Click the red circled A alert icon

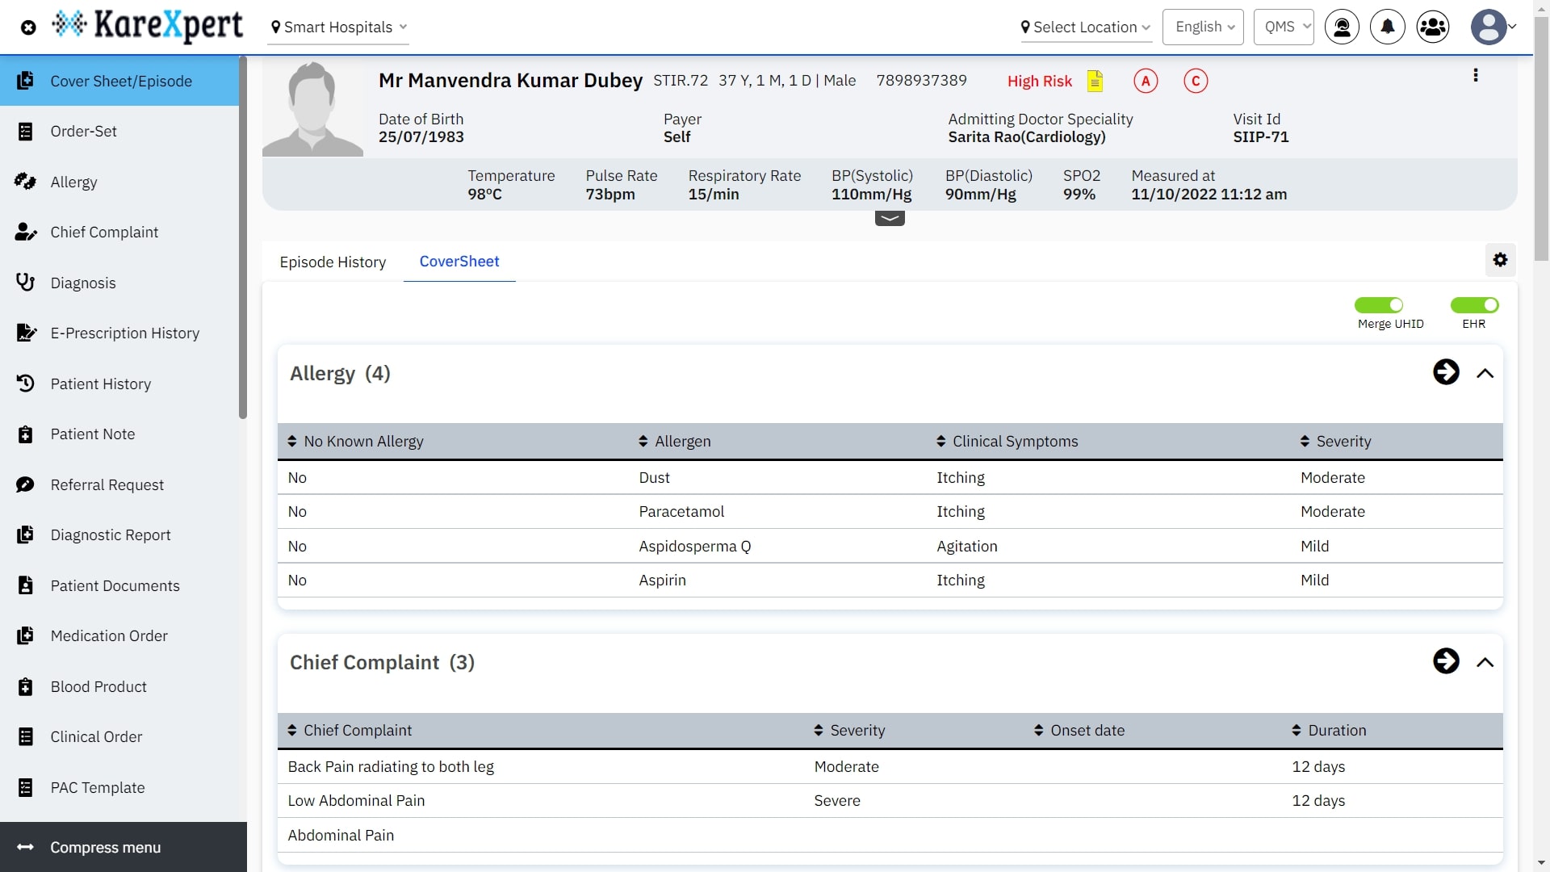click(x=1145, y=81)
